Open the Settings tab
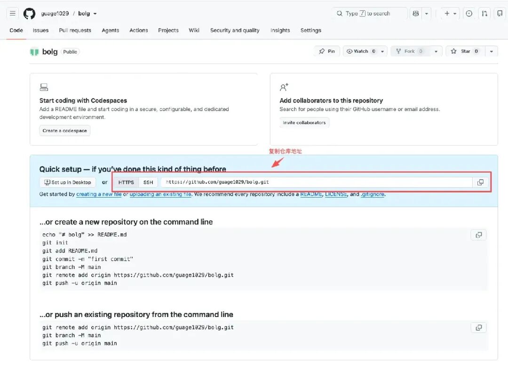The image size is (508, 365). [x=311, y=30]
